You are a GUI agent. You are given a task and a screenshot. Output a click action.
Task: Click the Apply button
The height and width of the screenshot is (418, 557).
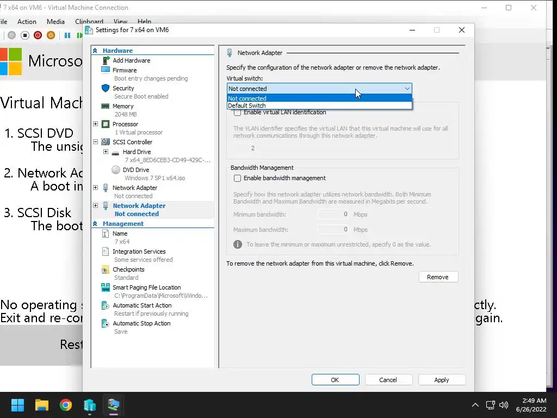pyautogui.click(x=442, y=379)
